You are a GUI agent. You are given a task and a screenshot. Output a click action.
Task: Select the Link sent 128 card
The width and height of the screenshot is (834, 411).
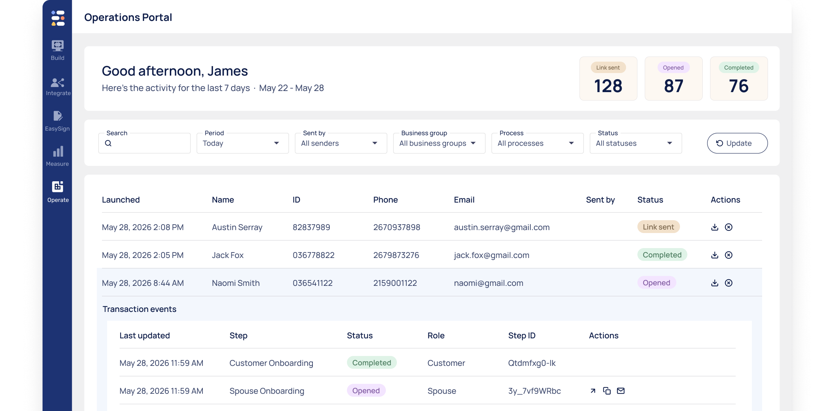pyautogui.click(x=608, y=79)
